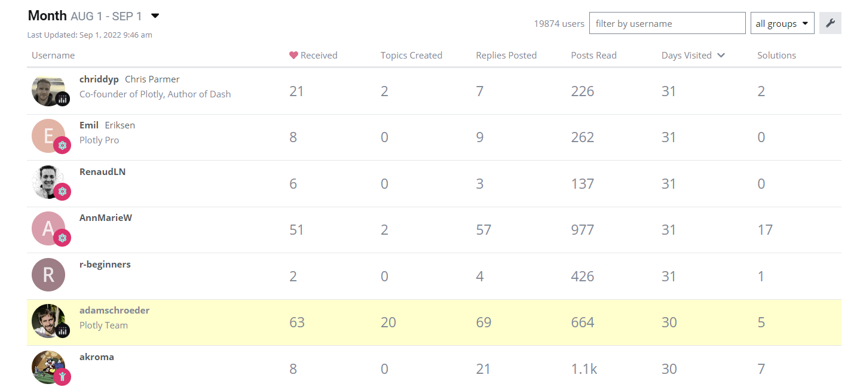860x387 pixels.
Task: Open the all groups dropdown
Action: (x=782, y=23)
